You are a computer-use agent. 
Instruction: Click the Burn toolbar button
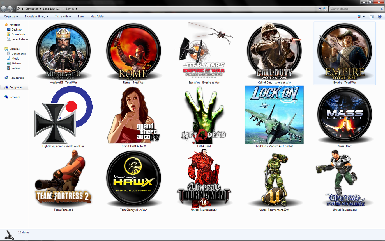tap(81, 17)
